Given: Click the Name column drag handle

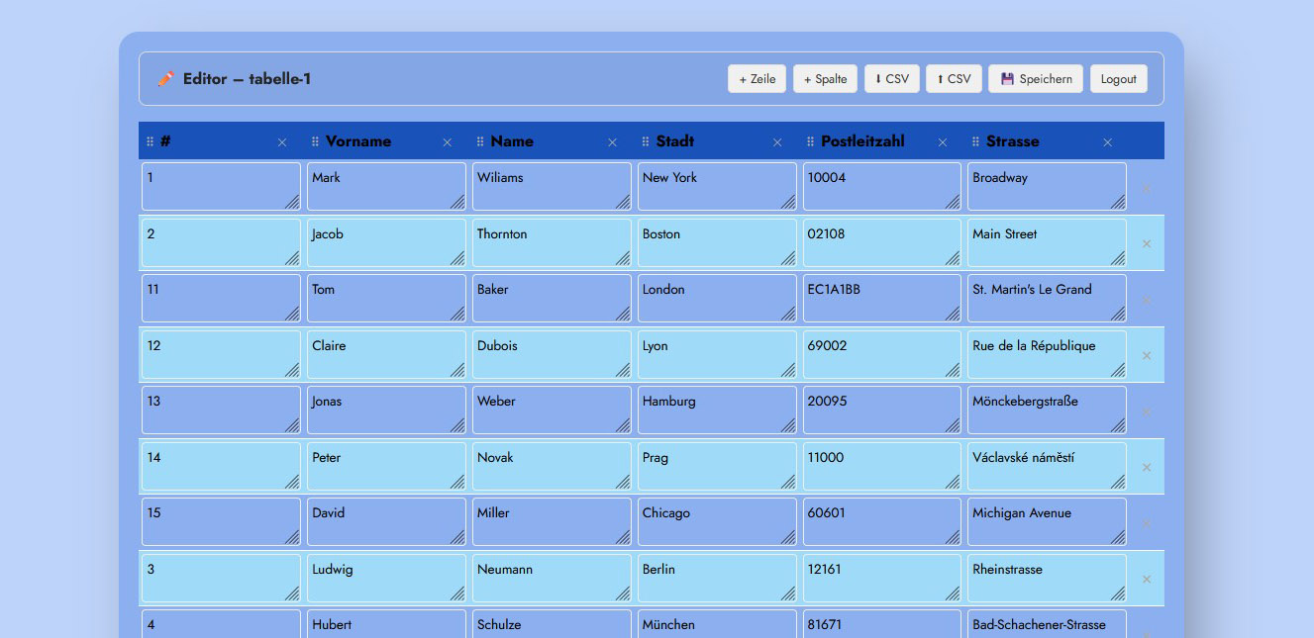Looking at the screenshot, I should tap(481, 141).
